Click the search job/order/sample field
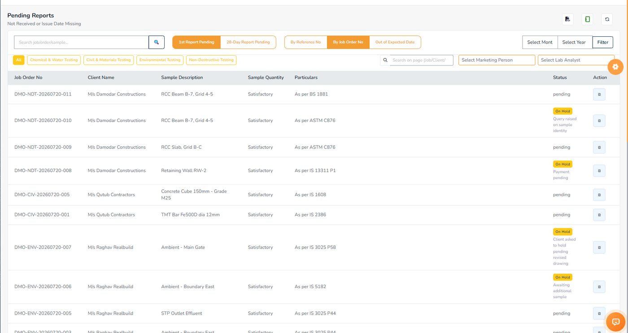 pyautogui.click(x=81, y=42)
